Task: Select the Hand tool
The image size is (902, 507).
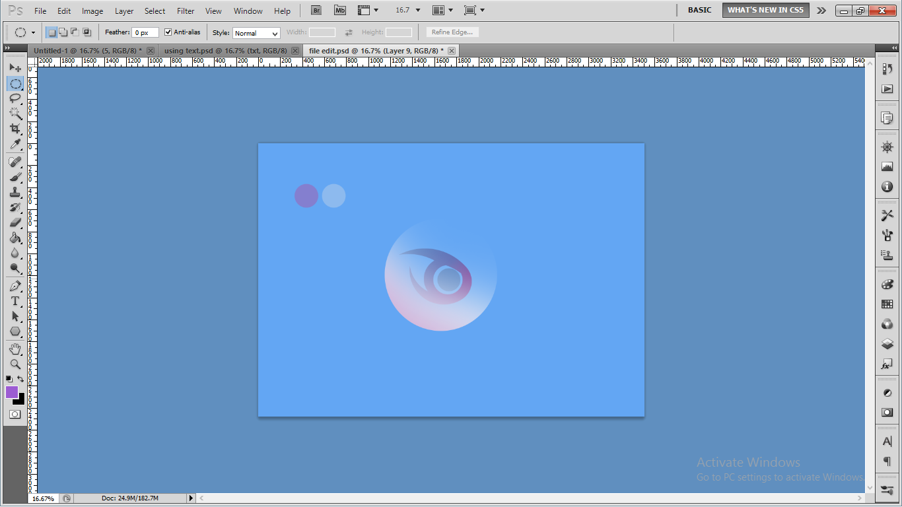Action: click(15, 349)
